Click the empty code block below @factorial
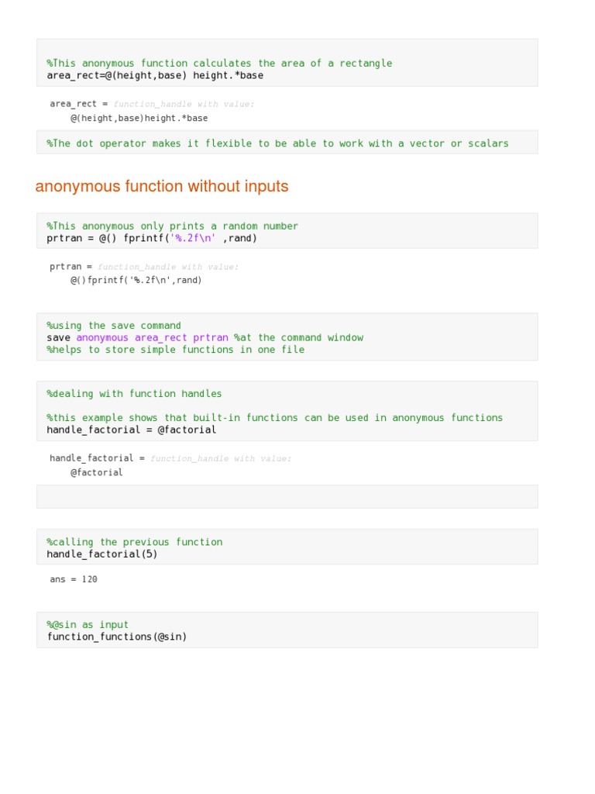Viewport: 595px width, 794px height. point(287,496)
